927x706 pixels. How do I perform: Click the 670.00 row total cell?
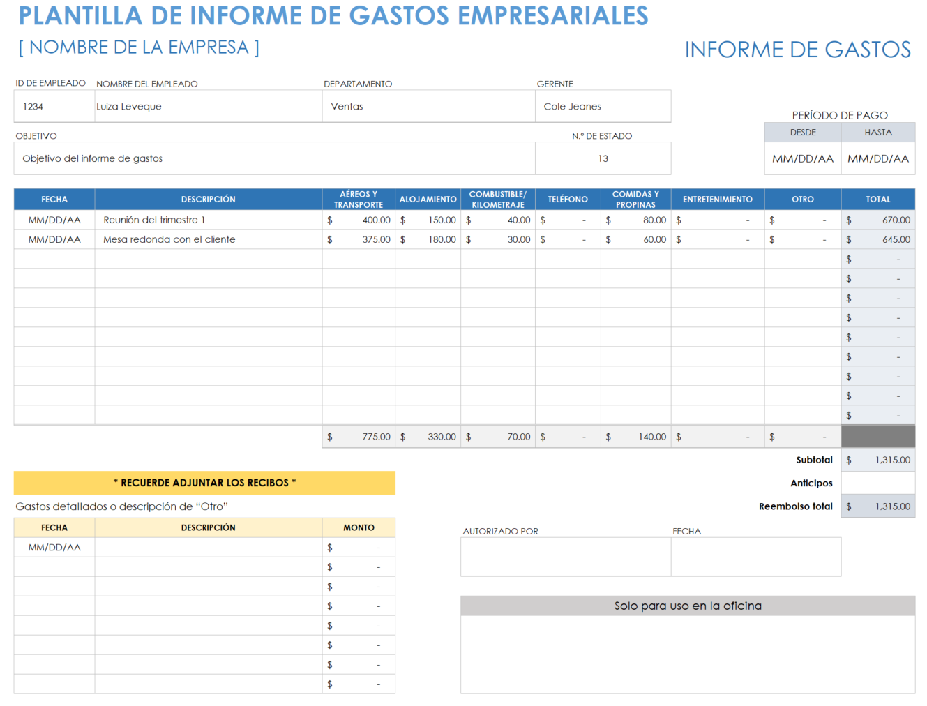coord(878,220)
